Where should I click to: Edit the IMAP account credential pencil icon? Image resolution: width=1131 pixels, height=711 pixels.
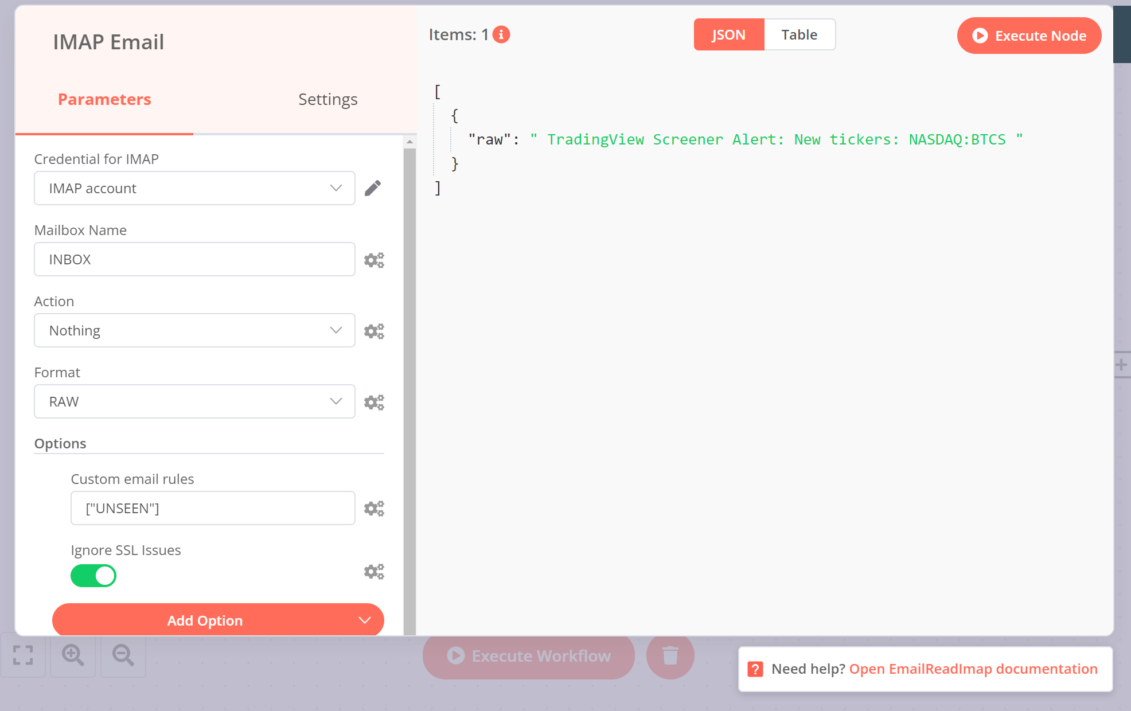(x=373, y=188)
